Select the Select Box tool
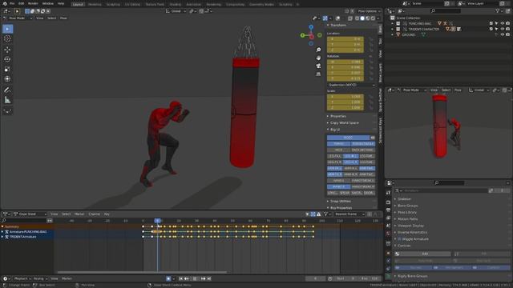The height and width of the screenshot is (288, 513). 7,29
